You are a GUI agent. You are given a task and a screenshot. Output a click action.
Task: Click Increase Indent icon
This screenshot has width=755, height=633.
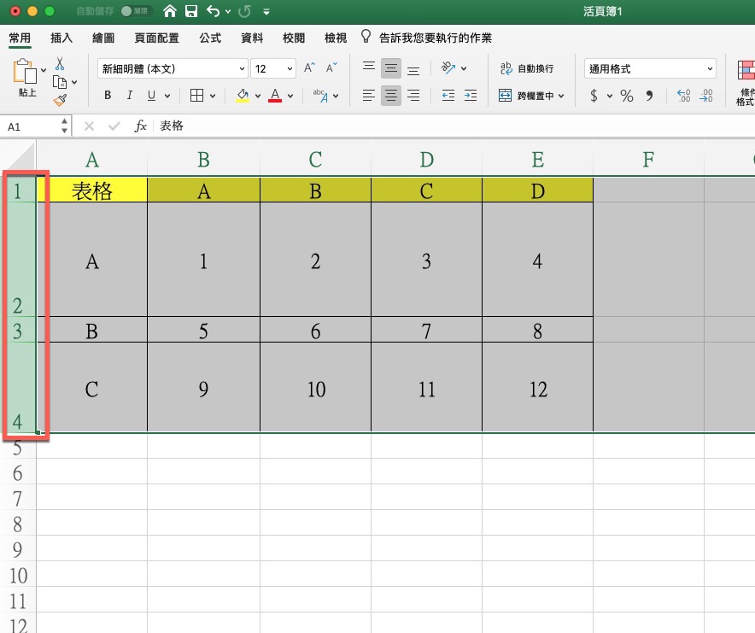point(471,96)
